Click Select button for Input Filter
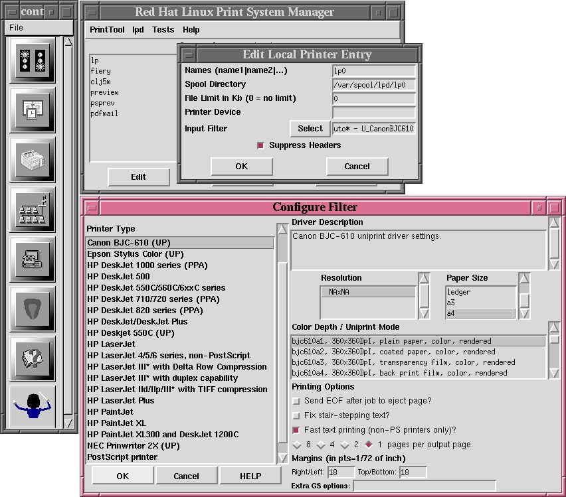This screenshot has width=566, height=497. [x=310, y=129]
